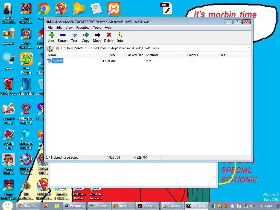Open the BEEP BEEP desktop icon
This screenshot has height=210, width=280.
tap(26, 86)
